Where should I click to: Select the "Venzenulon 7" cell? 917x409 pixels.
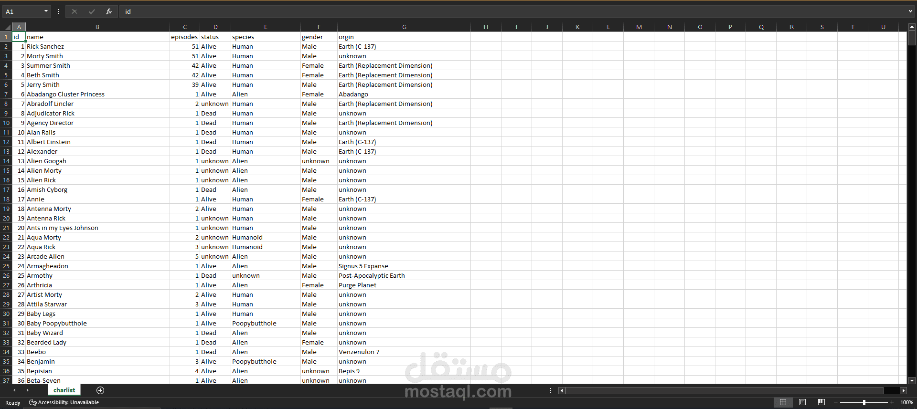click(x=404, y=352)
